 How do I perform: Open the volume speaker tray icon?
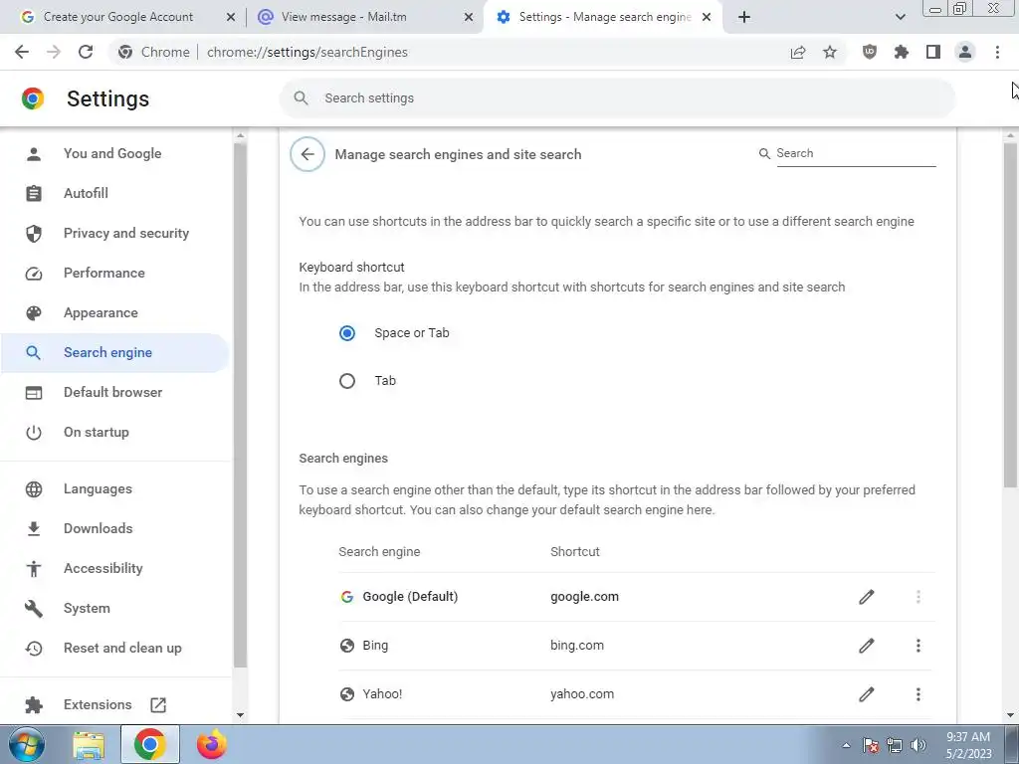[918, 745]
